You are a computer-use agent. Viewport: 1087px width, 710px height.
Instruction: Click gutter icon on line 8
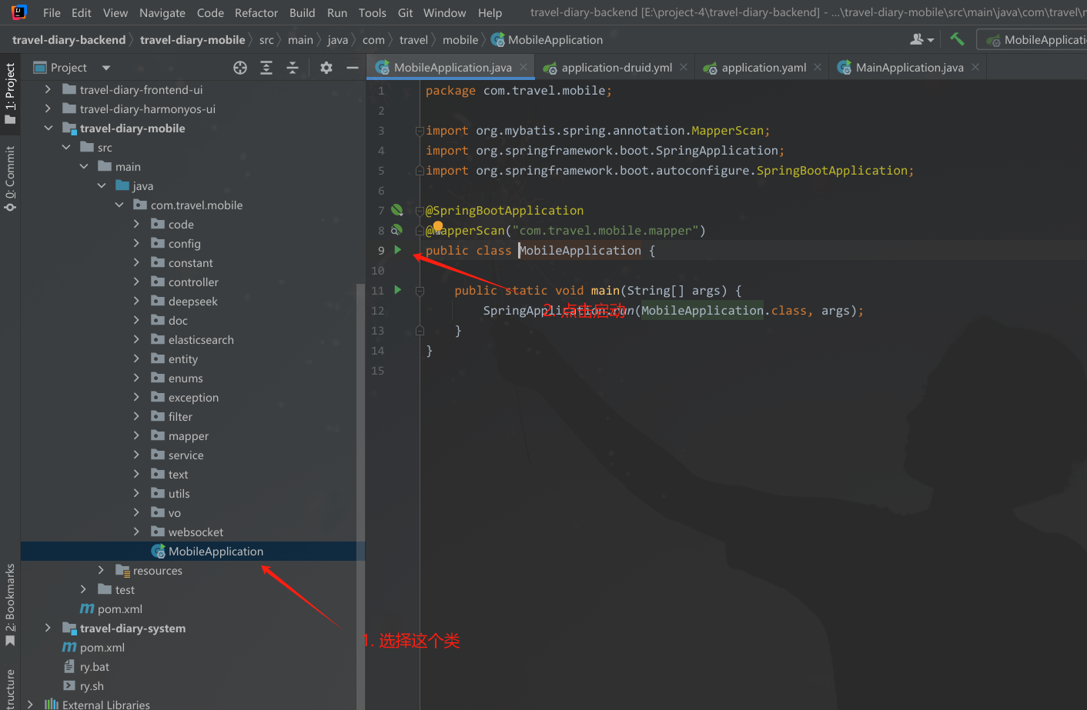(x=396, y=229)
